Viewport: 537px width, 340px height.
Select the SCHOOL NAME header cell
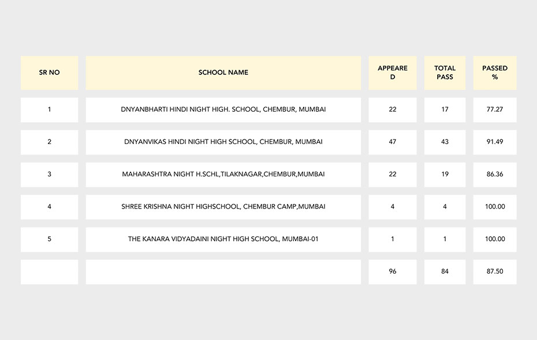click(x=223, y=73)
